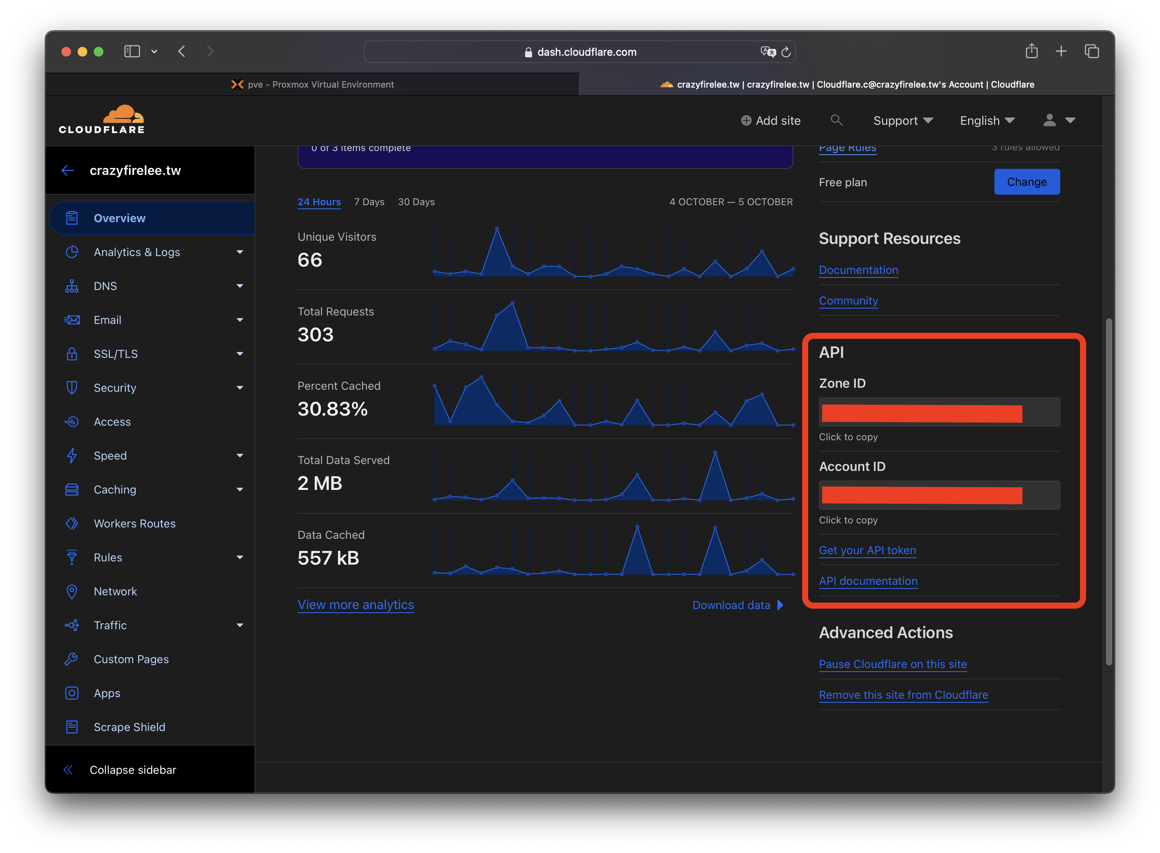The height and width of the screenshot is (853, 1160).
Task: Click the Cloudflare logo
Action: [x=102, y=120]
